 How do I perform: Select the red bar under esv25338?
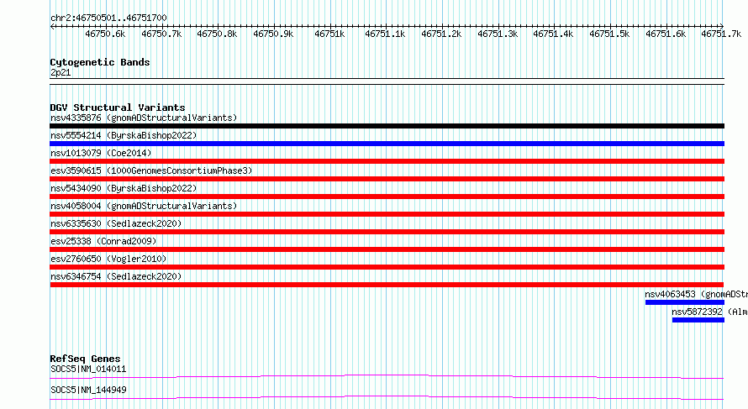387,249
